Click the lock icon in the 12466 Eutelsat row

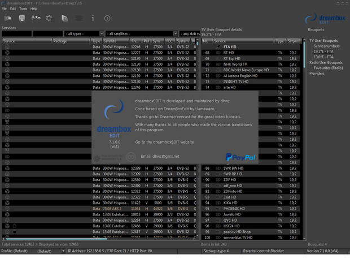click(x=15, y=226)
